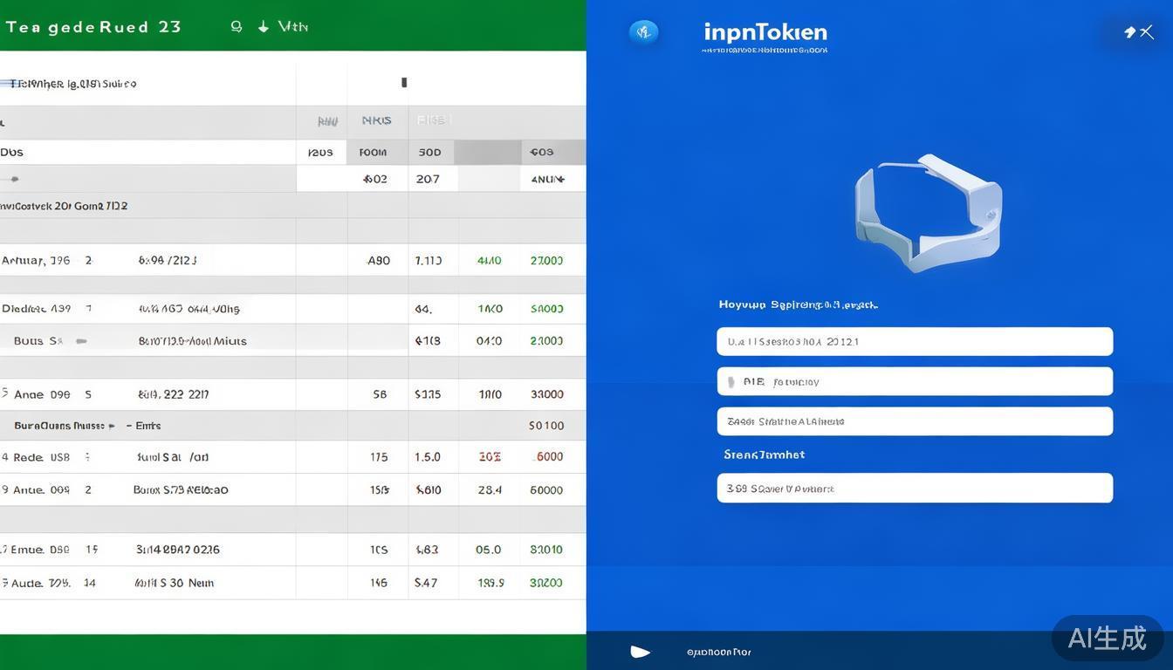Click the download arrow in the header
This screenshot has height=670, width=1173.
263,26
